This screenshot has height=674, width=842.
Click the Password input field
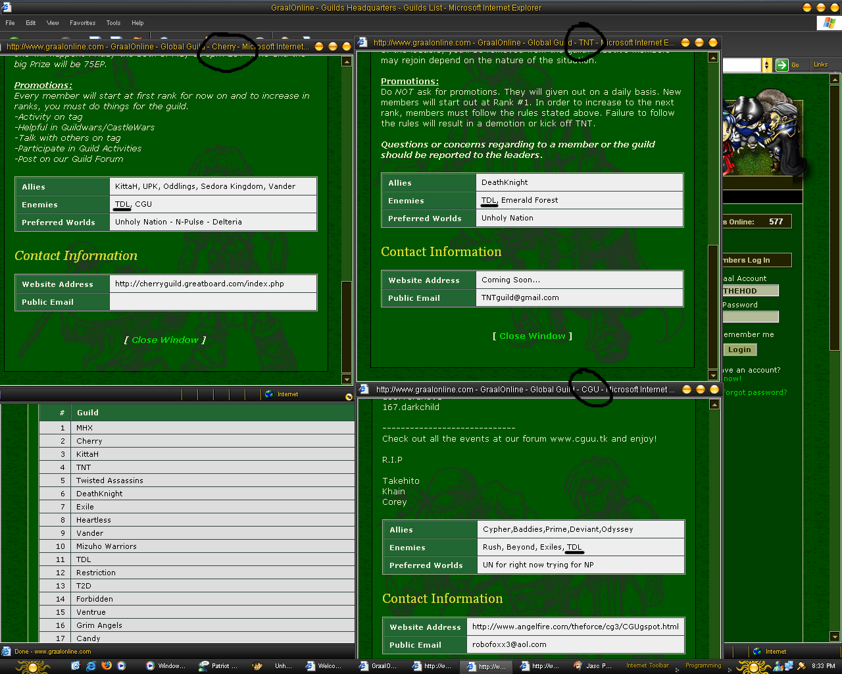click(x=751, y=317)
